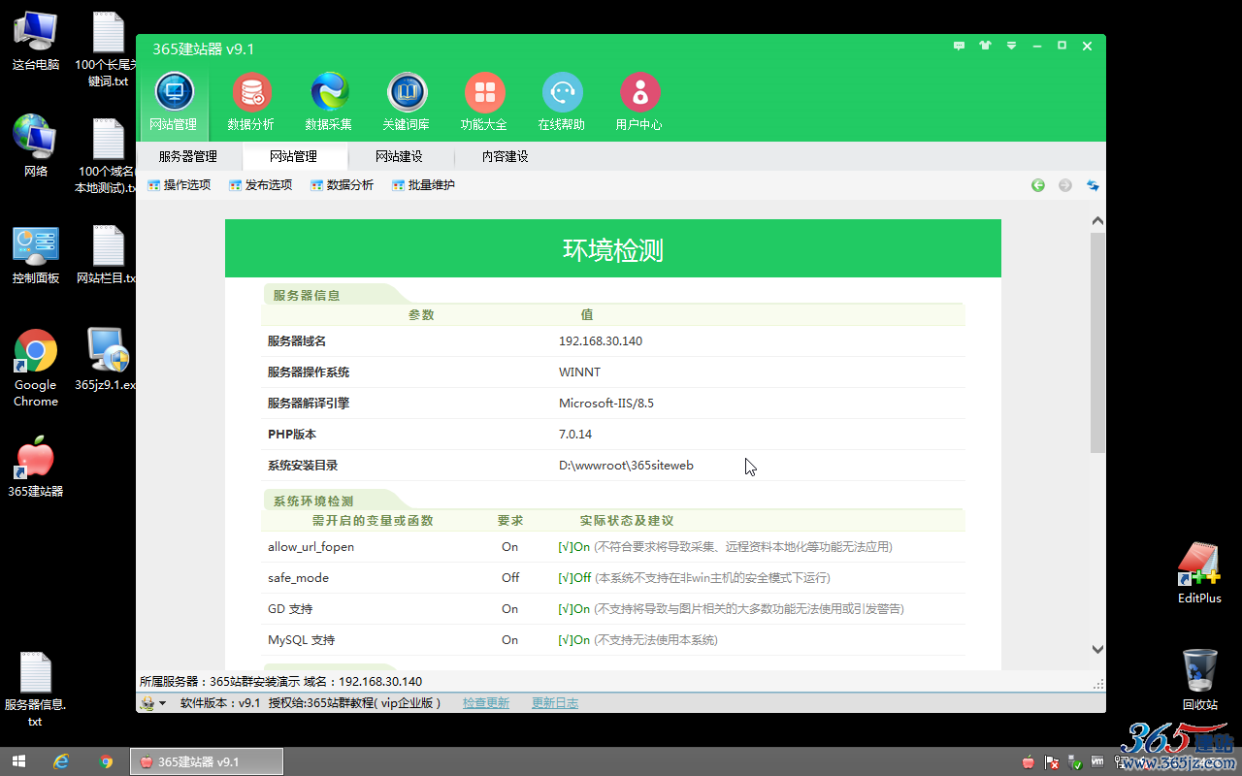
Task: Select the 回收站 recycle bin icon
Action: click(x=1200, y=680)
